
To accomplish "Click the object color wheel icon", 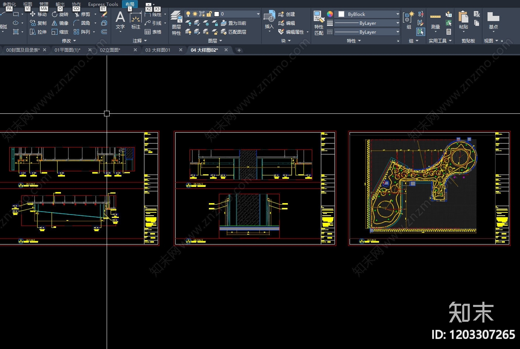I will 330,14.
